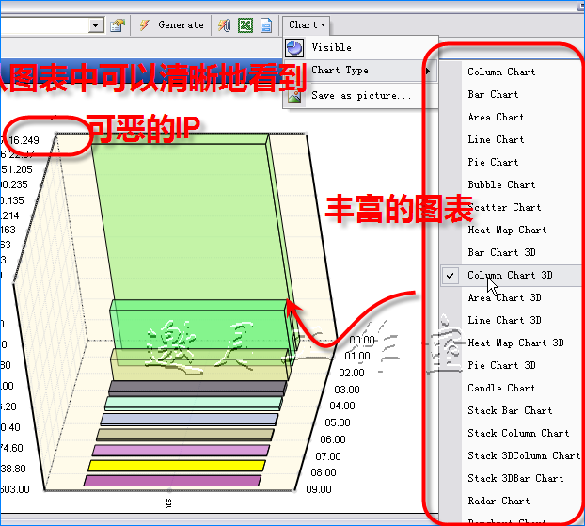The image size is (585, 526).
Task: Select Bar Chart type
Action: click(x=493, y=94)
